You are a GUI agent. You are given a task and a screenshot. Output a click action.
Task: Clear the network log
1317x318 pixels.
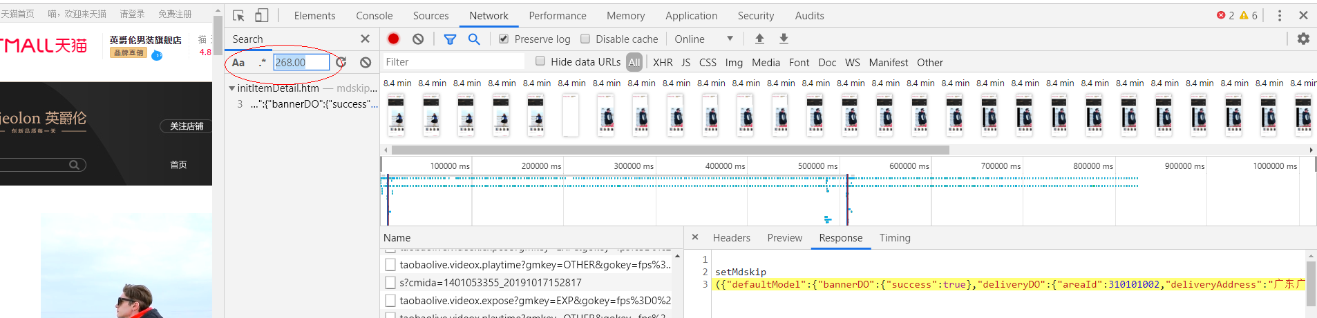click(x=418, y=39)
